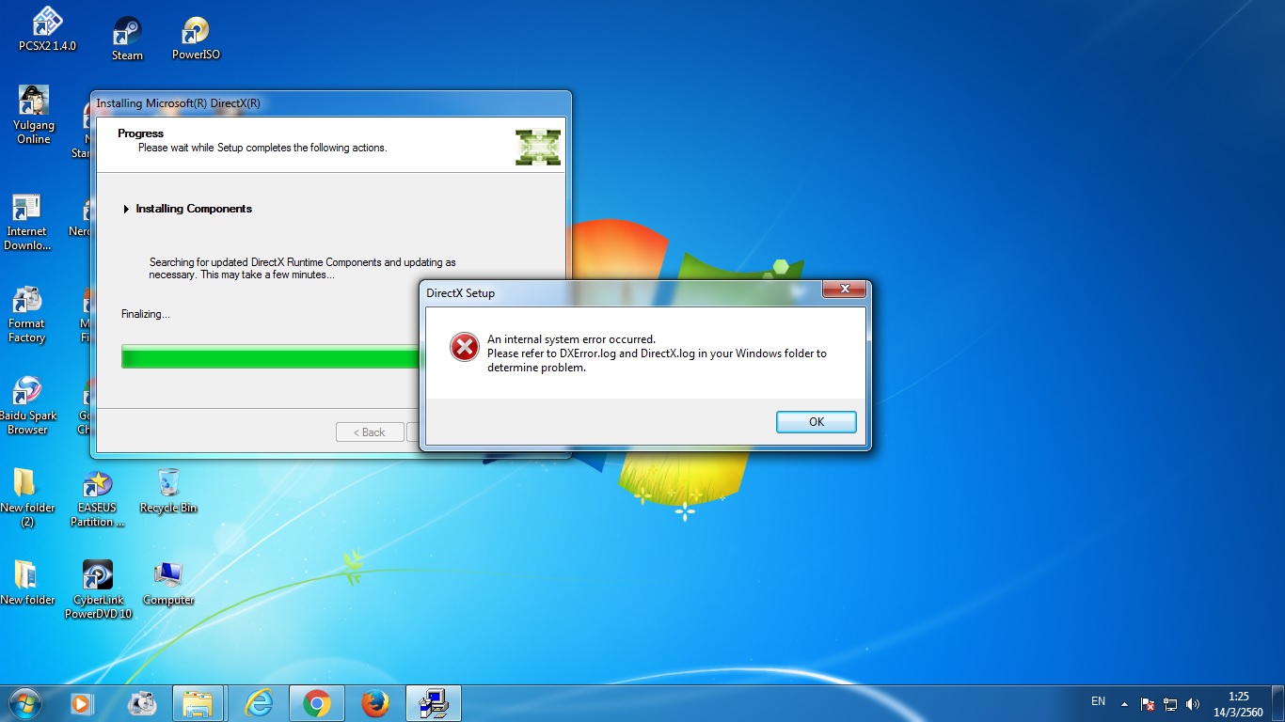
Task: Click the camera icon on the taskbar
Action: (x=141, y=703)
